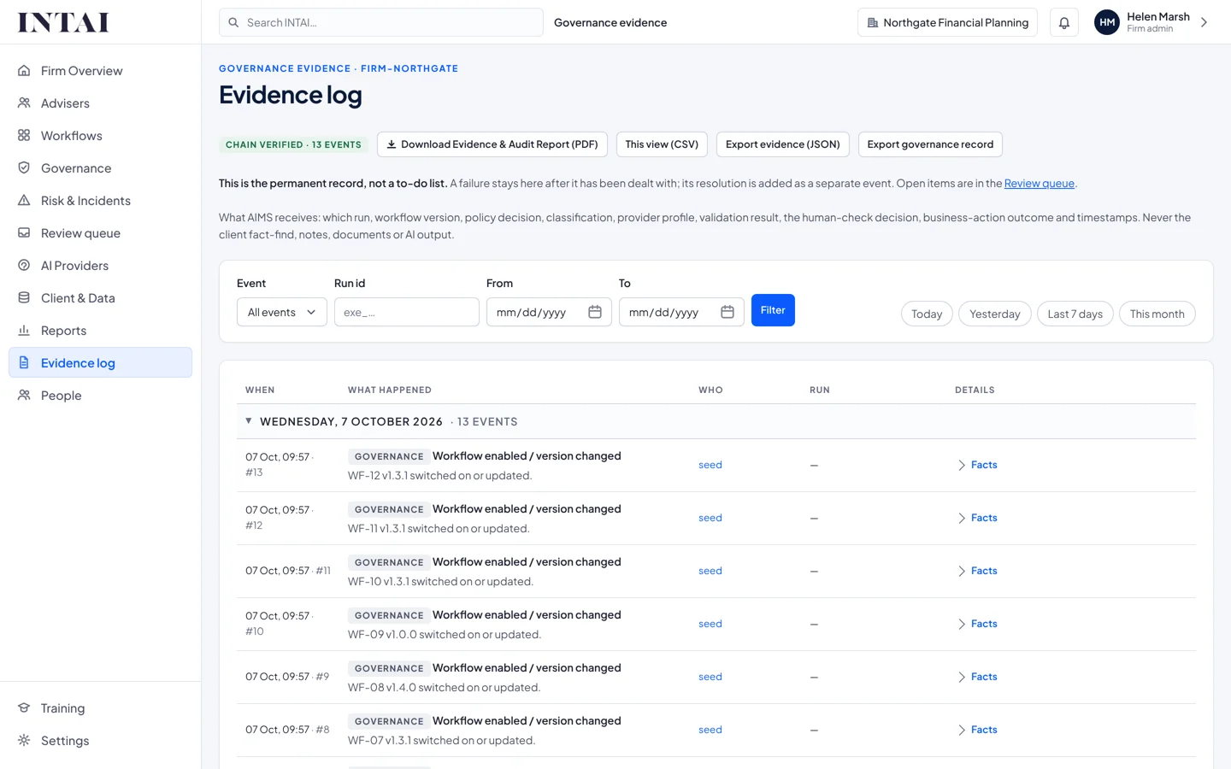Image resolution: width=1231 pixels, height=769 pixels.
Task: Click Export governance record
Action: point(930,144)
